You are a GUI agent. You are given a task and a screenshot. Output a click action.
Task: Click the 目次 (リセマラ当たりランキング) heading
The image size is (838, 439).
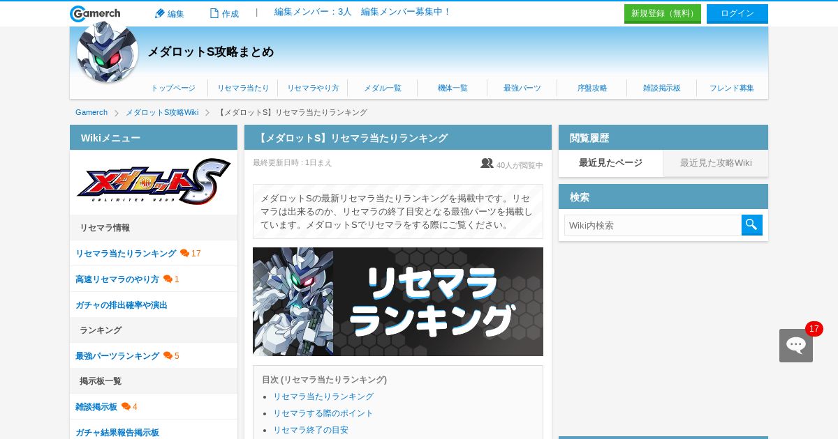click(324, 380)
